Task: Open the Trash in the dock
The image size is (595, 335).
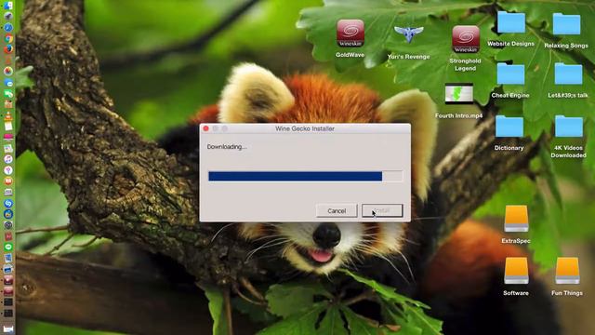Action: [8, 328]
